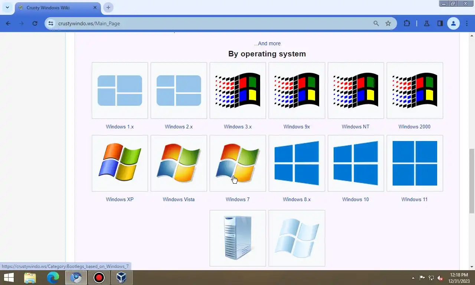Open the Windows XP logo image

pos(120,163)
